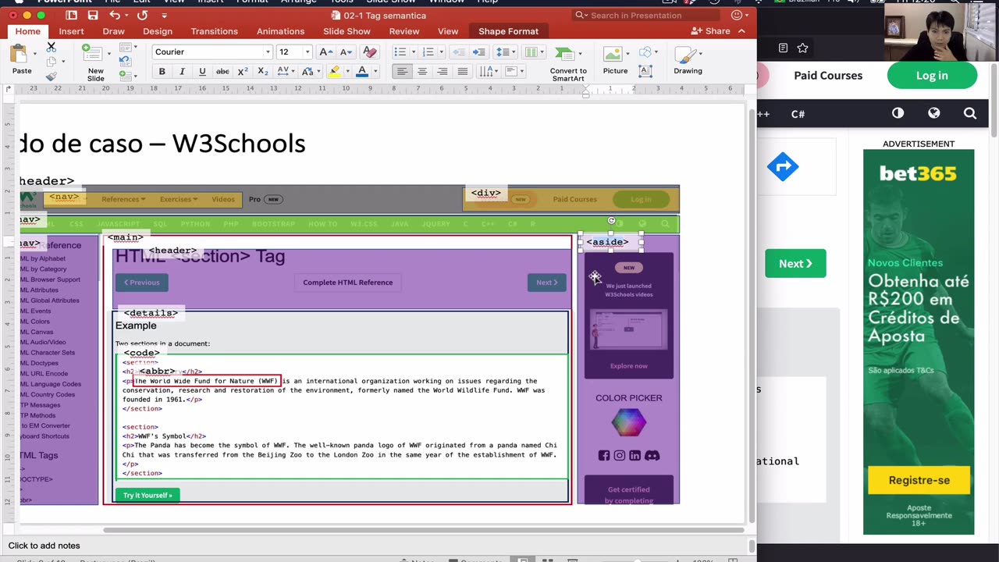
Task: Click the New Slide icon
Action: 94,55
